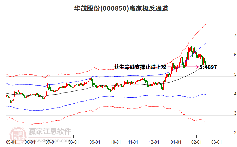The width and height of the screenshot is (237, 147).
Task: Select the 06-01 date axis label
Action: point(30,142)
